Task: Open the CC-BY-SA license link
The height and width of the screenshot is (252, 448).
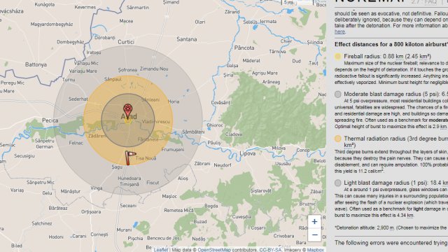Action: pos(270,250)
